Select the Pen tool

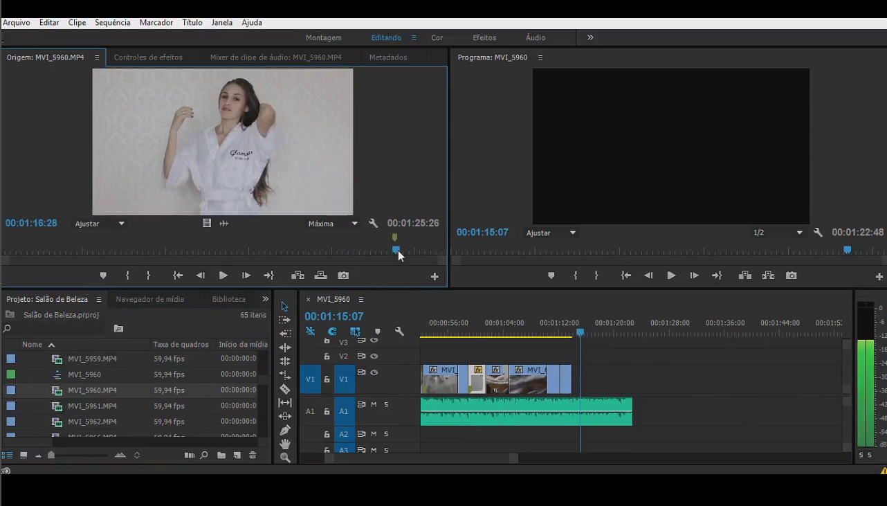point(284,430)
